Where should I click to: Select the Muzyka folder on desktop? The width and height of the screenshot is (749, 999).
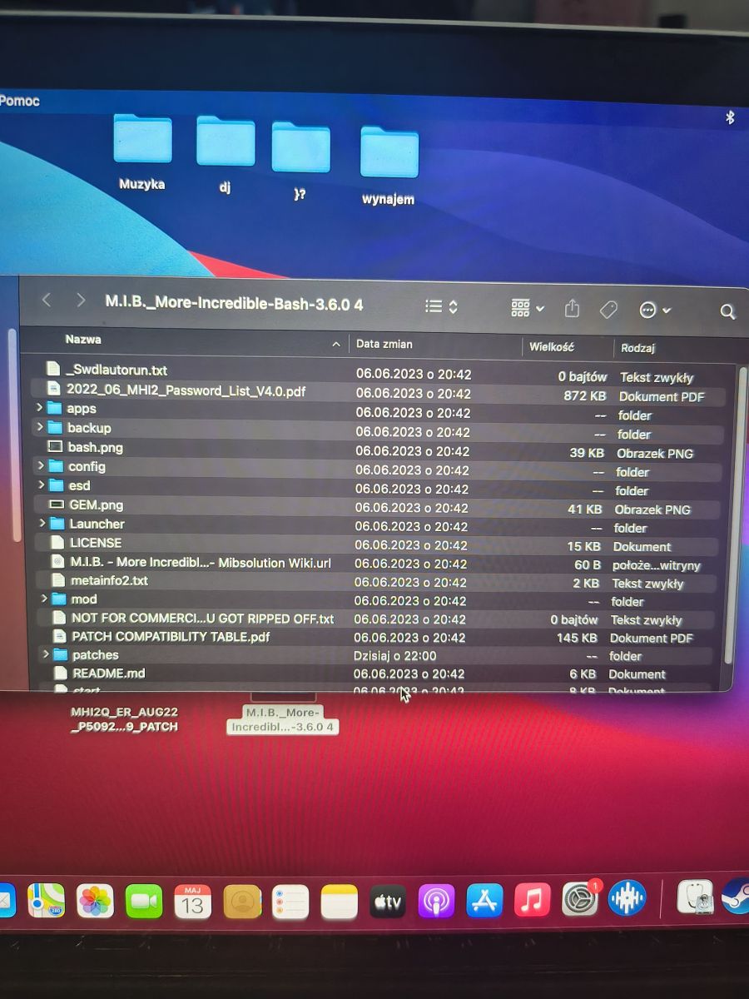coord(141,152)
